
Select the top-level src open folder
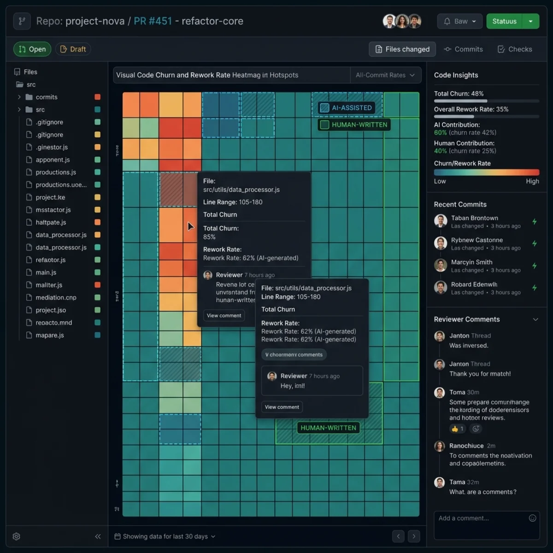pos(26,85)
